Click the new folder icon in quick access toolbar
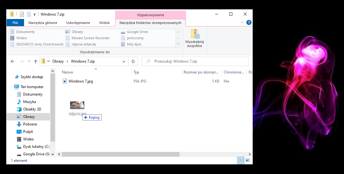344x174 pixels. pyautogui.click(x=29, y=14)
